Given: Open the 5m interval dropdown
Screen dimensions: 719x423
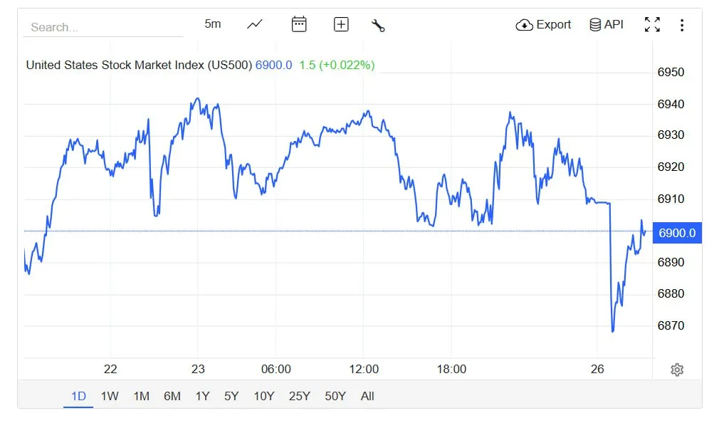Looking at the screenshot, I should 213,24.
